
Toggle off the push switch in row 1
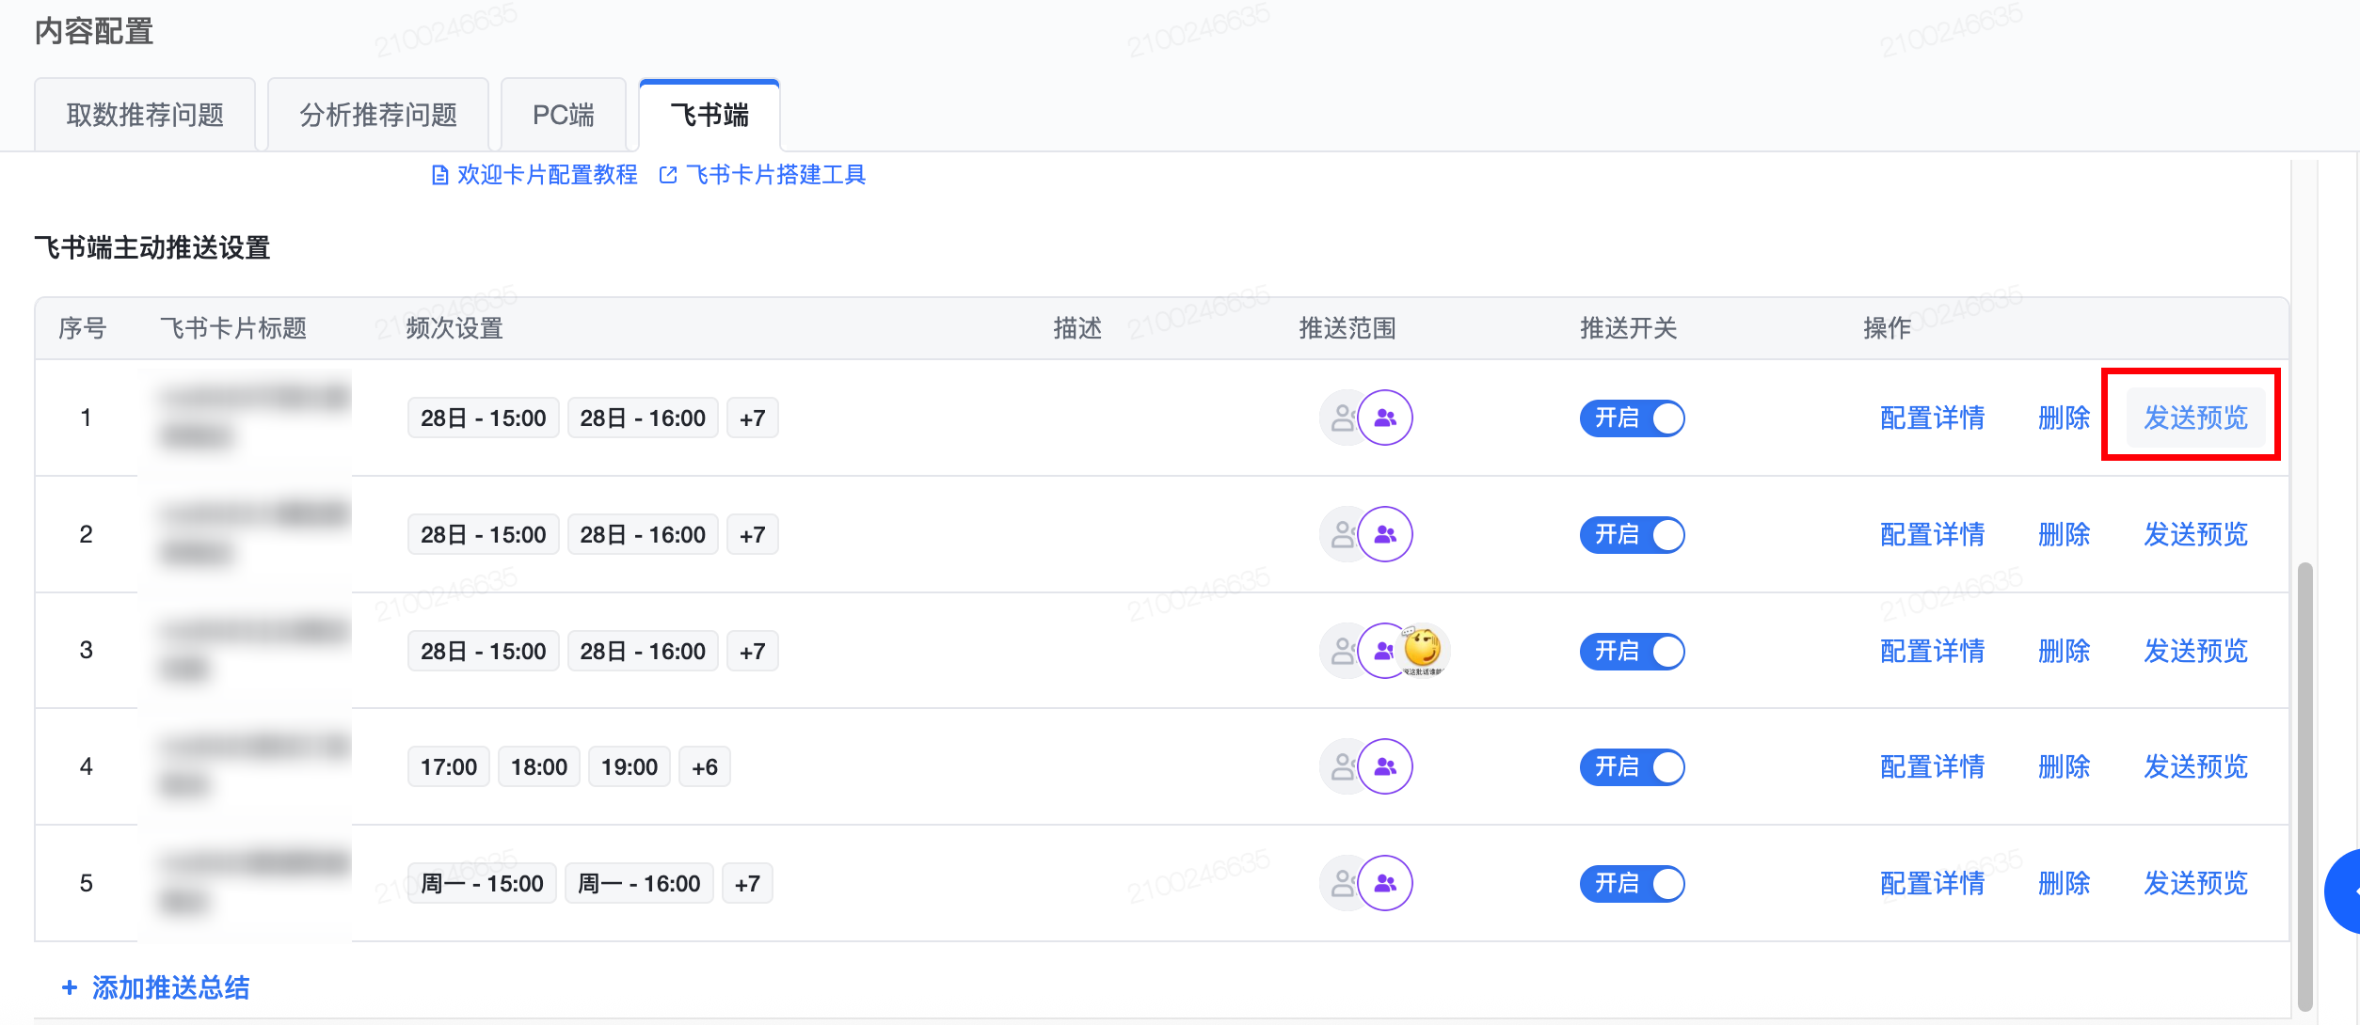[1632, 418]
